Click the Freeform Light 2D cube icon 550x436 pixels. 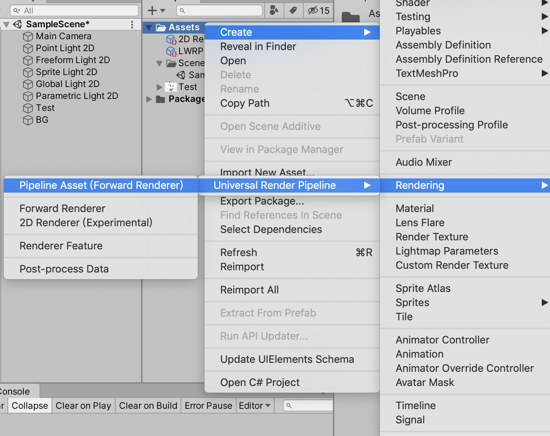coord(28,60)
